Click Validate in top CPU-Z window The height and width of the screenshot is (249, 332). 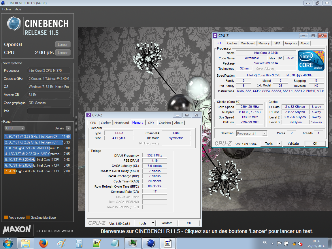[293, 144]
